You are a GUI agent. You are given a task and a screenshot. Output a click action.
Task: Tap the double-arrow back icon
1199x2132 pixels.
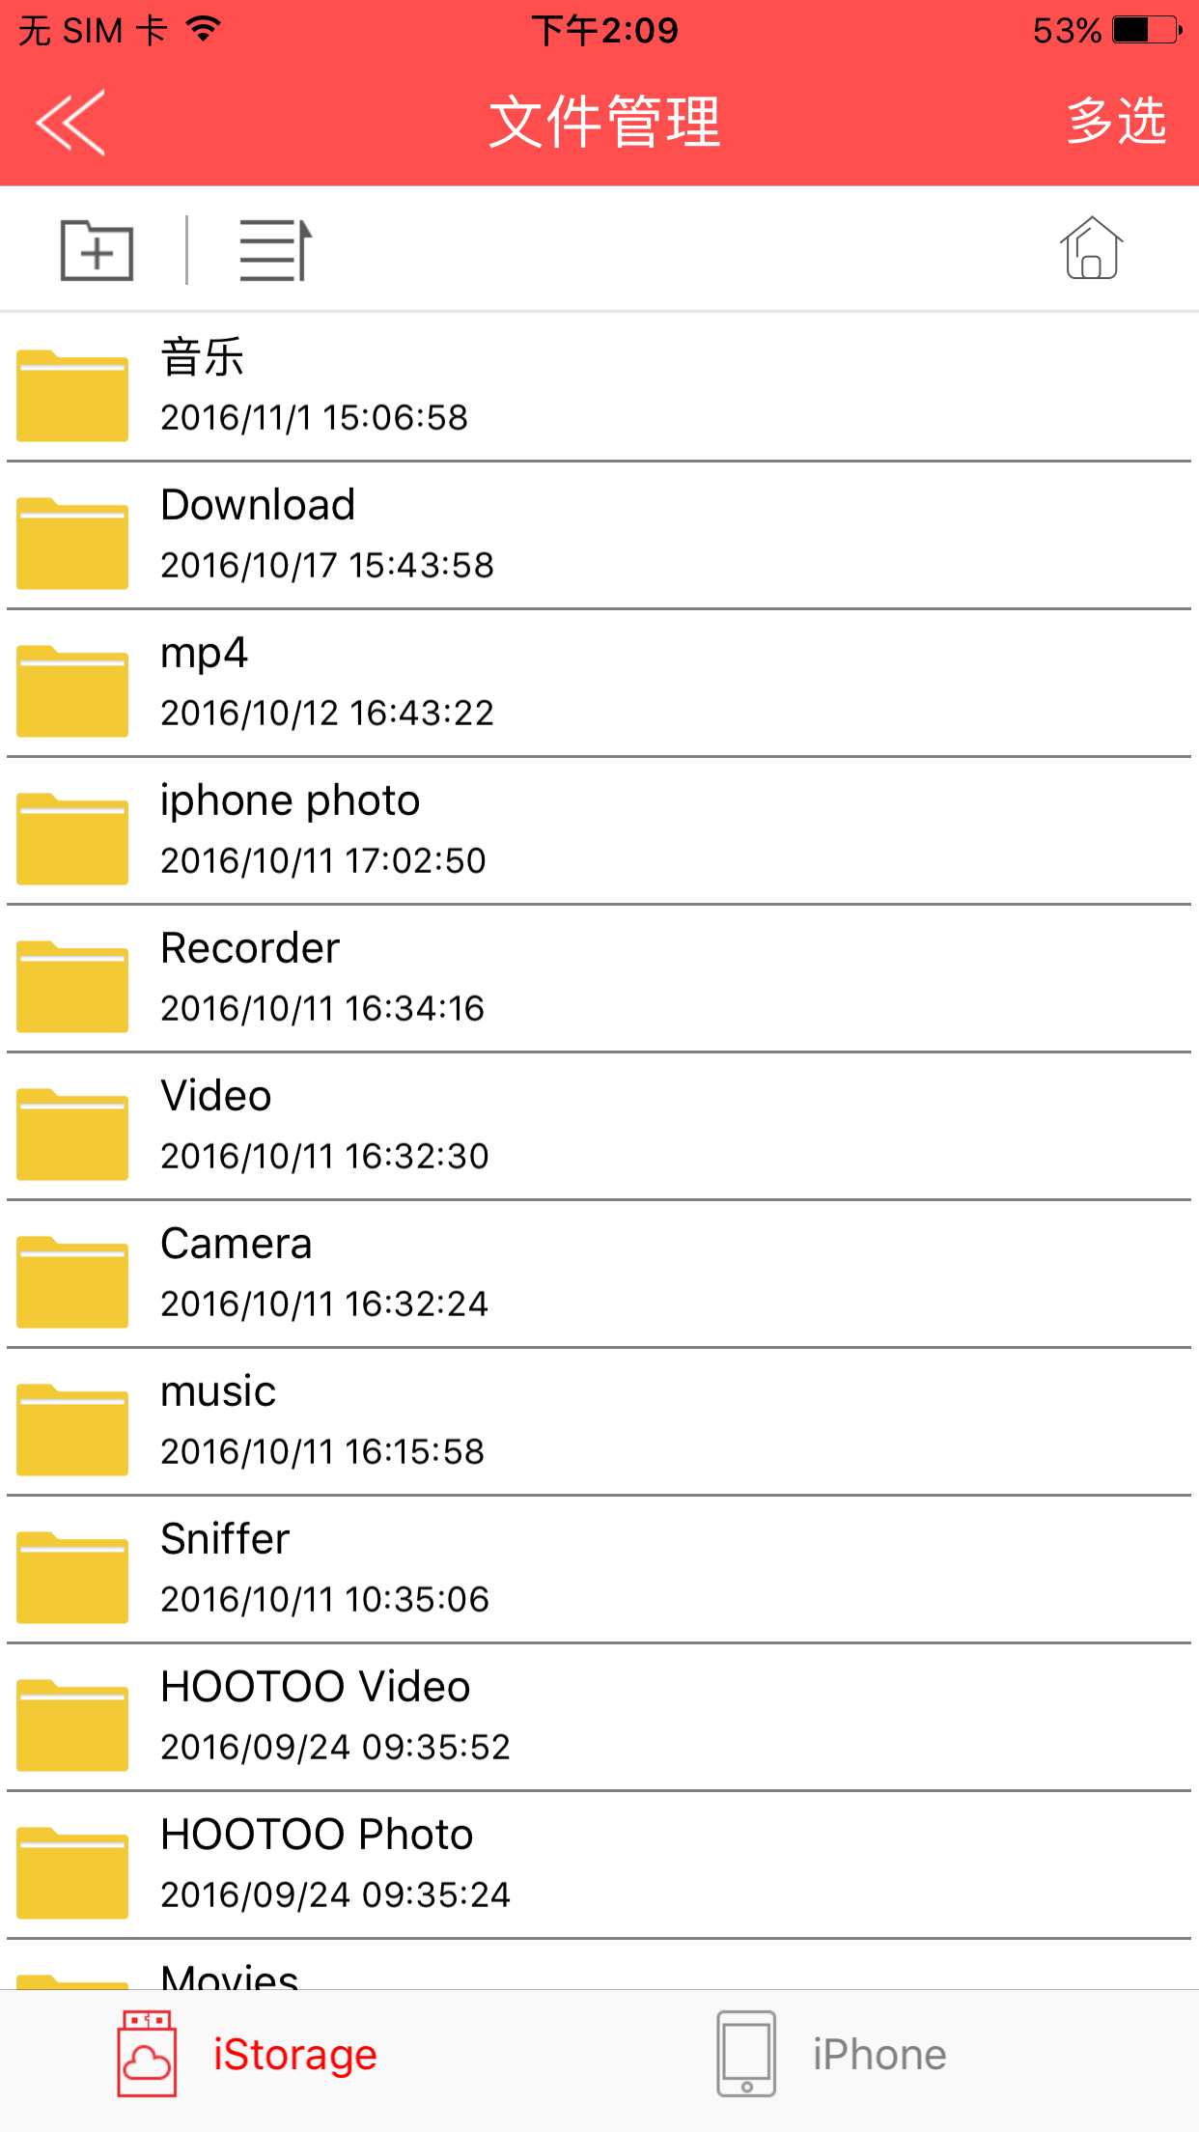(70, 123)
